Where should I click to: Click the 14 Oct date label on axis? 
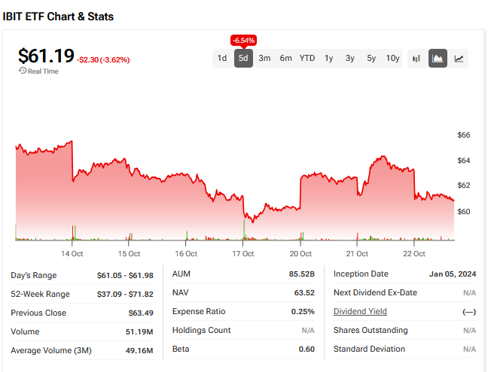tap(72, 254)
